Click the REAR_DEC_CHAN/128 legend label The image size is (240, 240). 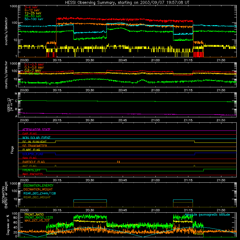[x=40, y=193]
